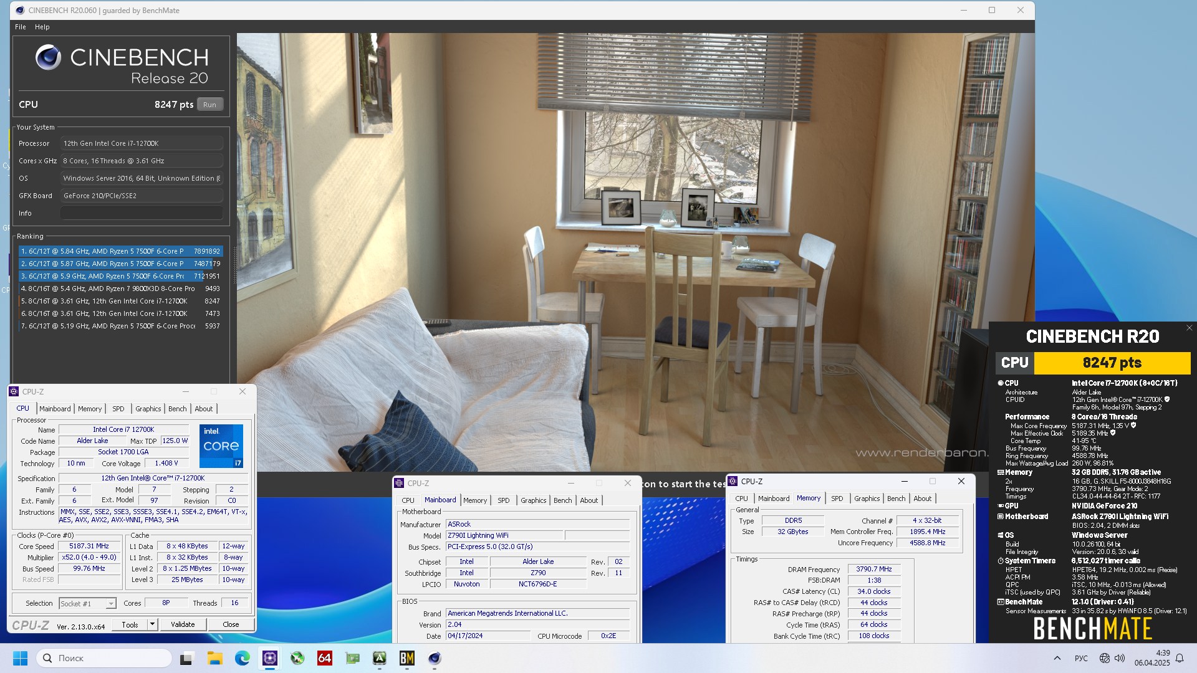The image size is (1197, 673).
Task: Open the clock showing 4:39 06.04.2025
Action: tap(1152, 658)
